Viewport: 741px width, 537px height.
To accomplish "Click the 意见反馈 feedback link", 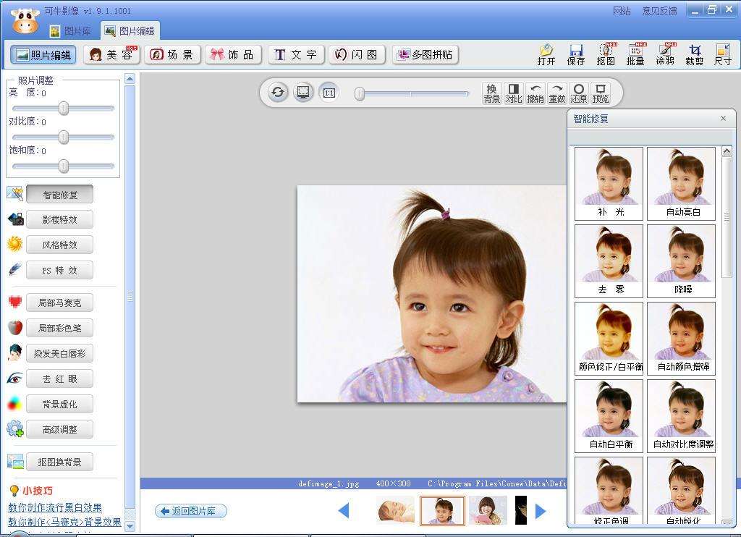I will click(659, 10).
